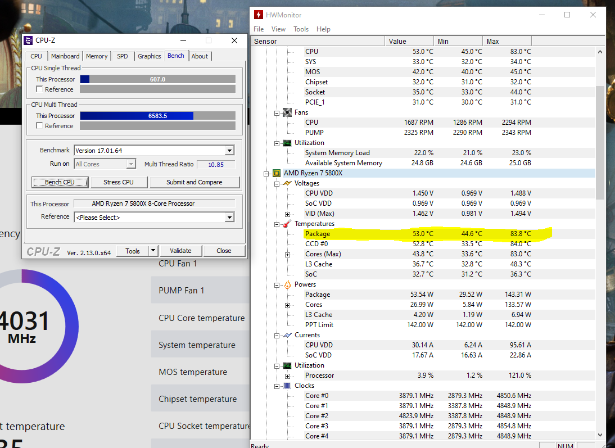The width and height of the screenshot is (615, 448).
Task: Click the Utilization icon above Processor row
Action: click(x=287, y=365)
